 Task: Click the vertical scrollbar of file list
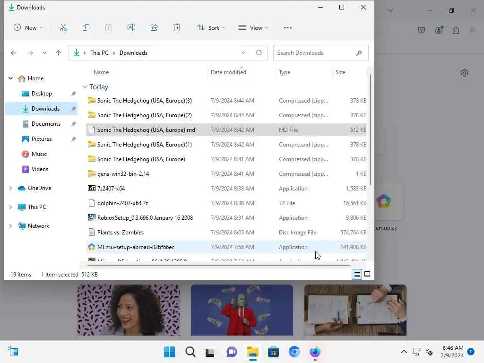(x=370, y=130)
